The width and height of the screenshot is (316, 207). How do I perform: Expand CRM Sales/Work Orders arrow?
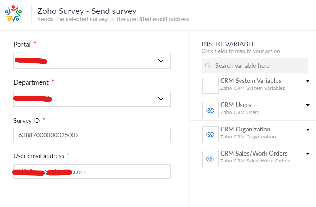(x=308, y=154)
